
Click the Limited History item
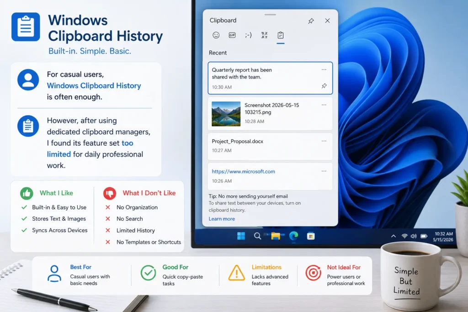click(135, 230)
